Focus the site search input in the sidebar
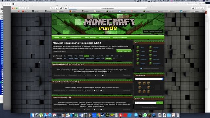Screen dimensions: 210x118 click(x=145, y=103)
